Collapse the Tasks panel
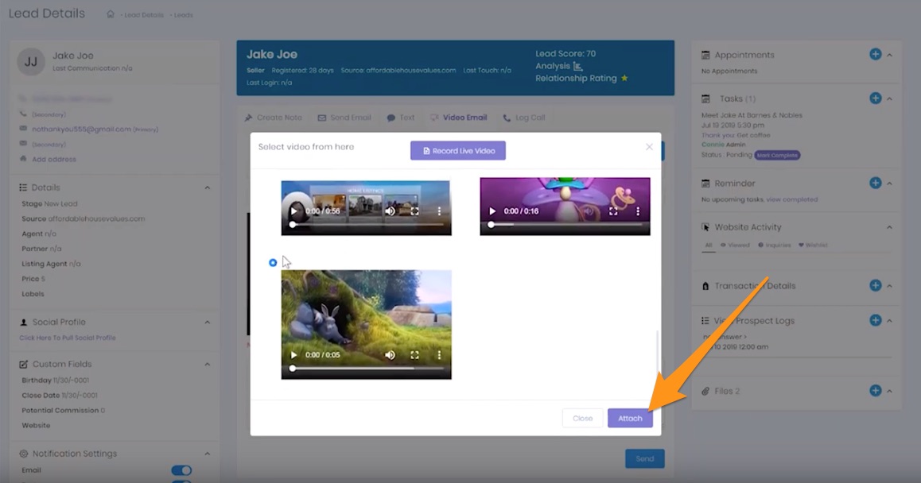Image resolution: width=921 pixels, height=483 pixels. 889,99
